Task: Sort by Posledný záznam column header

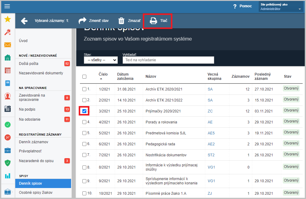Action: pos(263,76)
